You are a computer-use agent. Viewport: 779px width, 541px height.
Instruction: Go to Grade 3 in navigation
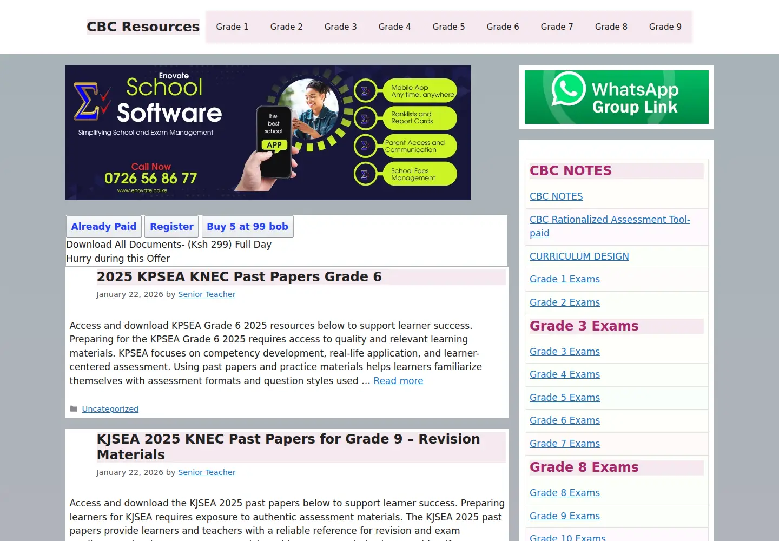pyautogui.click(x=340, y=27)
